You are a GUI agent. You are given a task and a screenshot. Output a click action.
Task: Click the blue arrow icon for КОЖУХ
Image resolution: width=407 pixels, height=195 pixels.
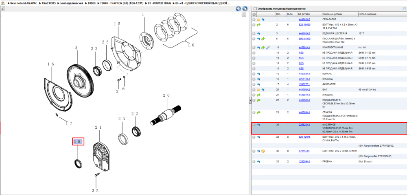click(258, 74)
